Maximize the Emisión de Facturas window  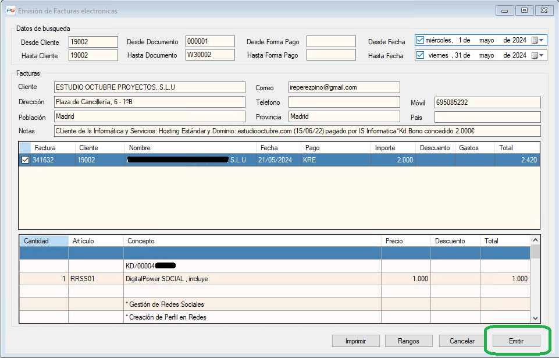(525, 10)
